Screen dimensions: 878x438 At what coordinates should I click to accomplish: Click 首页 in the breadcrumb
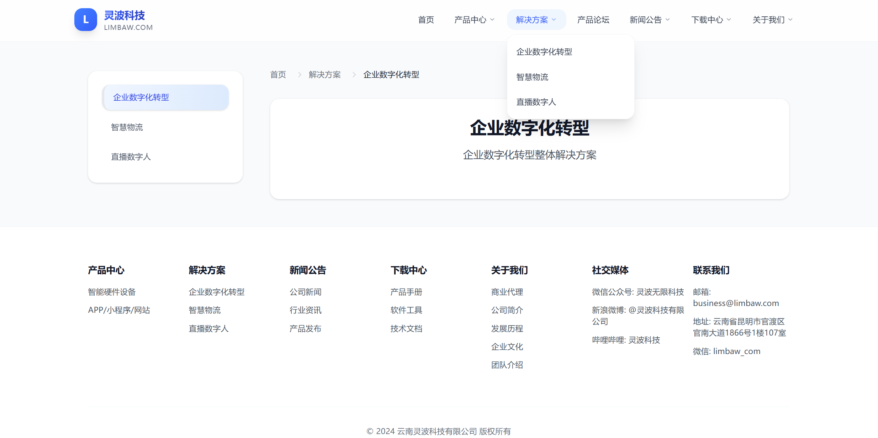tap(278, 75)
